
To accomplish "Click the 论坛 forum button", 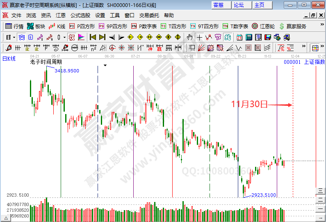I will pos(239,5).
